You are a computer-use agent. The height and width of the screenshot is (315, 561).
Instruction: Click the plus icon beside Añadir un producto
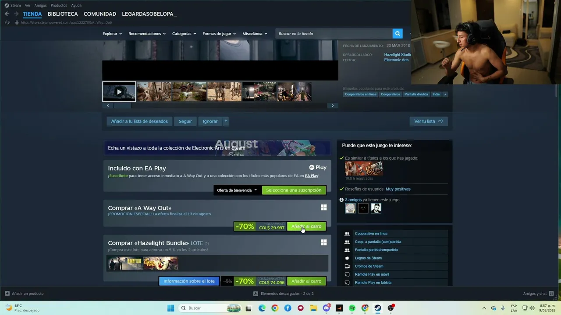pos(7,294)
